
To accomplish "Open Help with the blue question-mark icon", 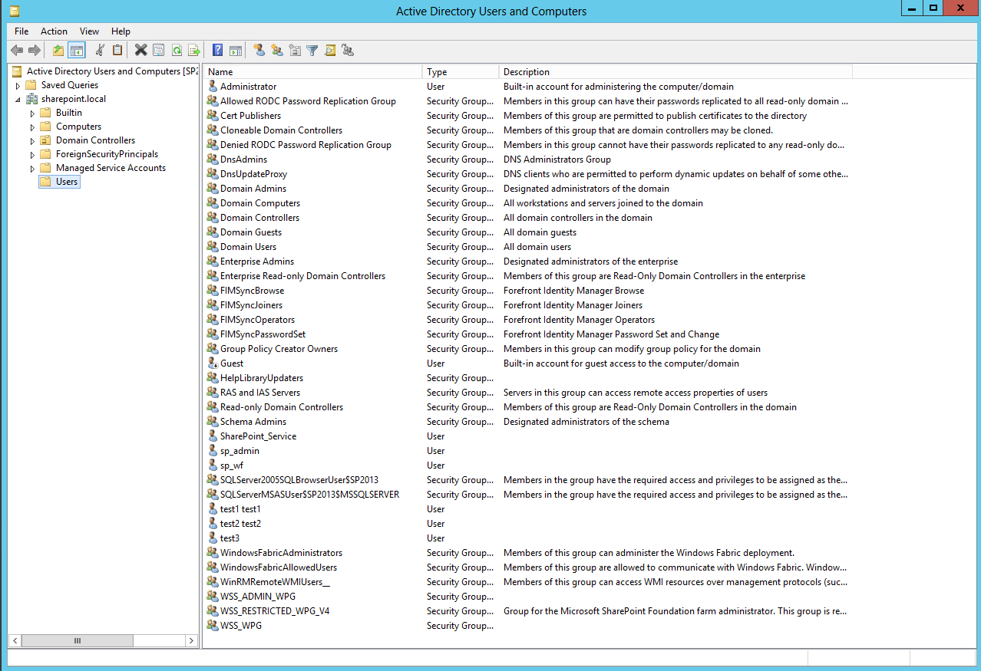I will point(218,51).
